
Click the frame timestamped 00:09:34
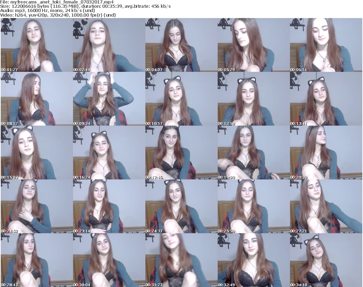click(x=109, y=99)
